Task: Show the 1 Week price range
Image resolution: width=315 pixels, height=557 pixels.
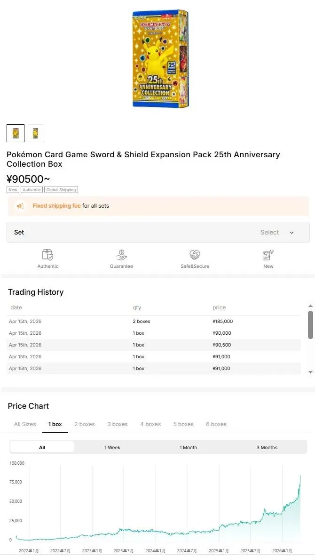Action: [x=112, y=447]
